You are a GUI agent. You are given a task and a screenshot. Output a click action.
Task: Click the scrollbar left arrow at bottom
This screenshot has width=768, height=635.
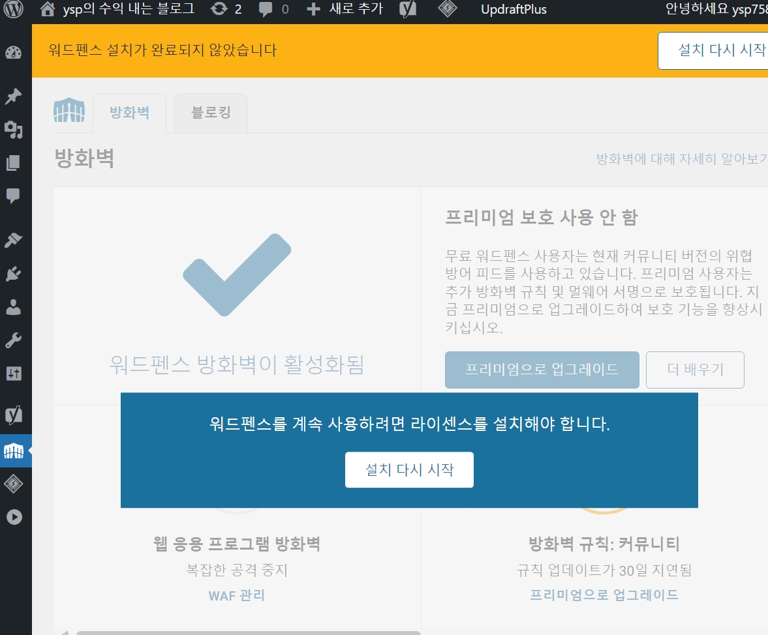64,633
